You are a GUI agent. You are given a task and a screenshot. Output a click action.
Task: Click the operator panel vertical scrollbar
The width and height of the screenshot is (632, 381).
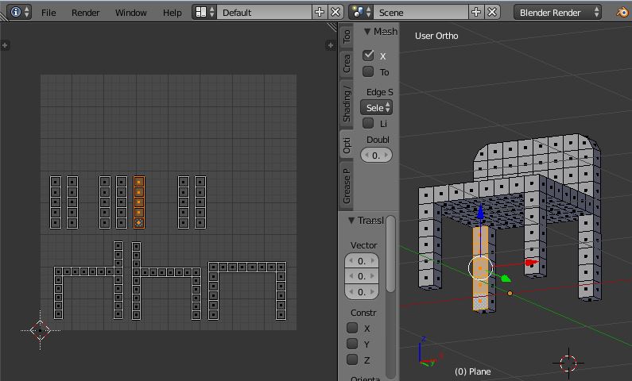(390, 254)
